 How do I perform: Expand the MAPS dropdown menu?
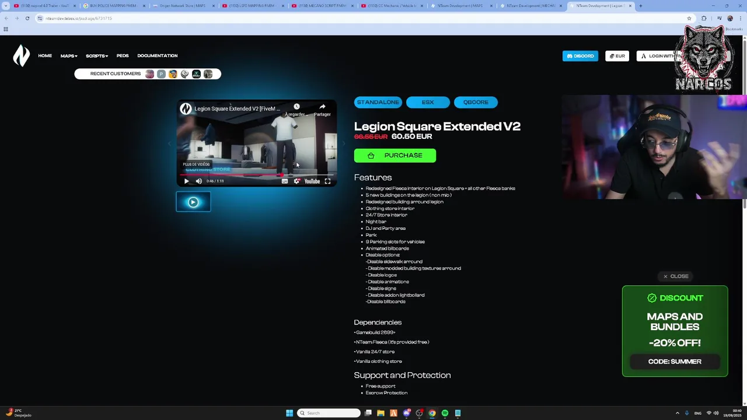click(69, 56)
